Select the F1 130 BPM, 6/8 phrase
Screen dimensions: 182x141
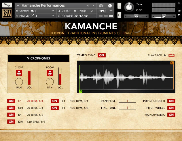coord(75,108)
